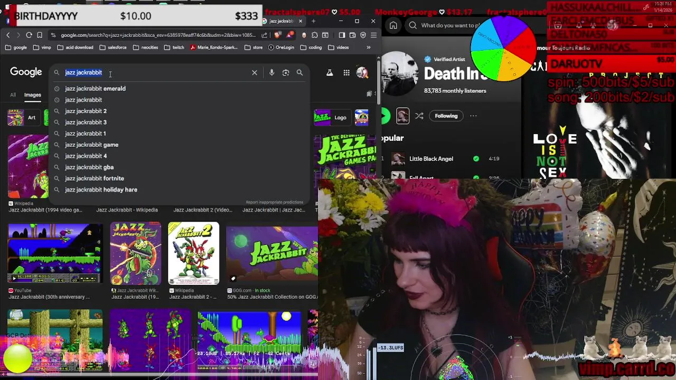Open the Google logo homepage link
Viewport: 676px width, 380px height.
tap(26, 72)
